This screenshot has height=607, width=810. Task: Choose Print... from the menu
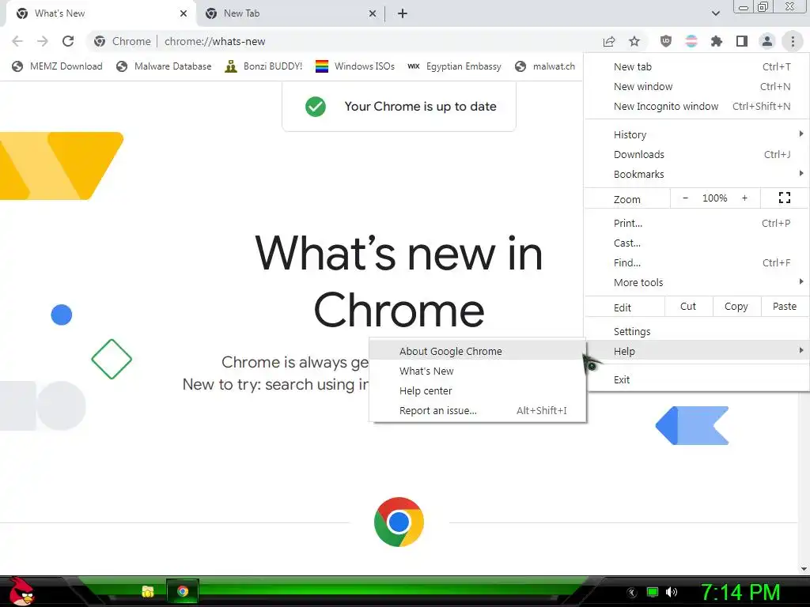pyautogui.click(x=697, y=223)
